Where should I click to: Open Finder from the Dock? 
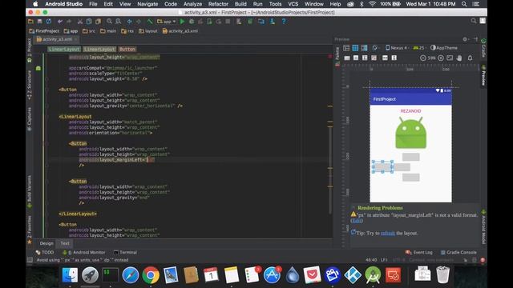[70, 275]
